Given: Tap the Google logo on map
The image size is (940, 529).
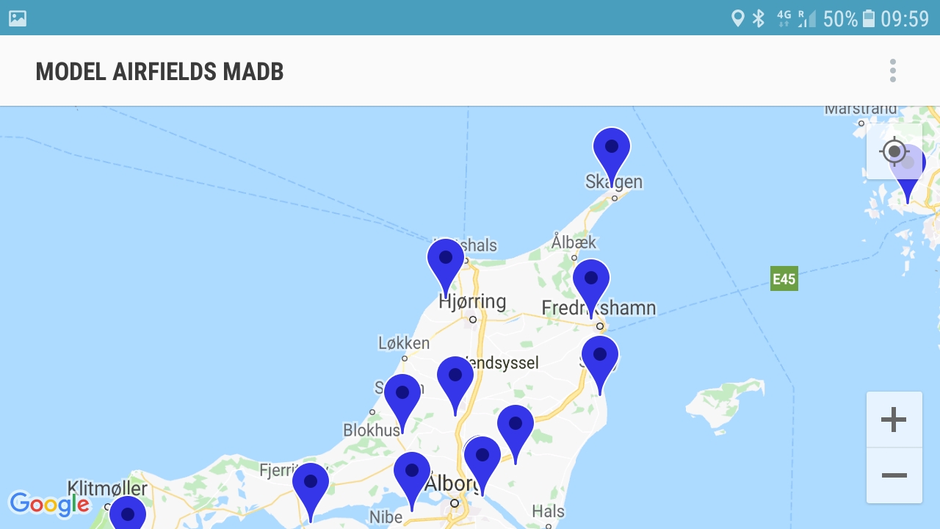Looking at the screenshot, I should [x=49, y=504].
